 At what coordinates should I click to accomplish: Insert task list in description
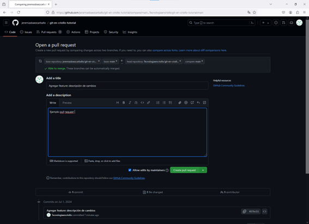(170, 102)
